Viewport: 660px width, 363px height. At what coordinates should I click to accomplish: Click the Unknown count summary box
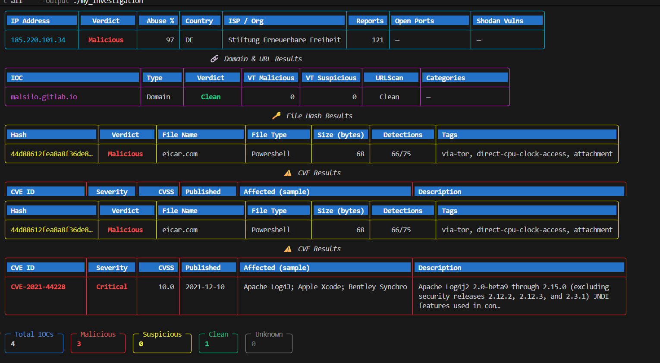click(x=269, y=342)
